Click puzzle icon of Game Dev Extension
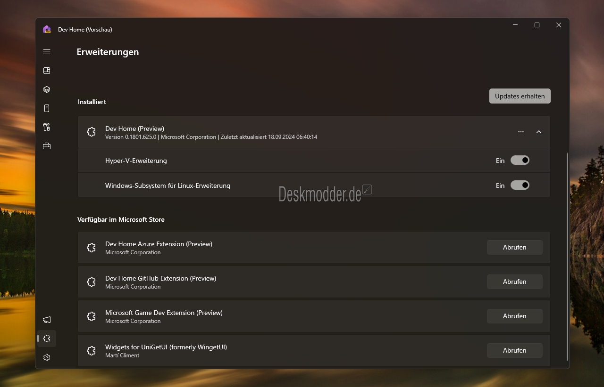The width and height of the screenshot is (604, 387). pyautogui.click(x=92, y=316)
